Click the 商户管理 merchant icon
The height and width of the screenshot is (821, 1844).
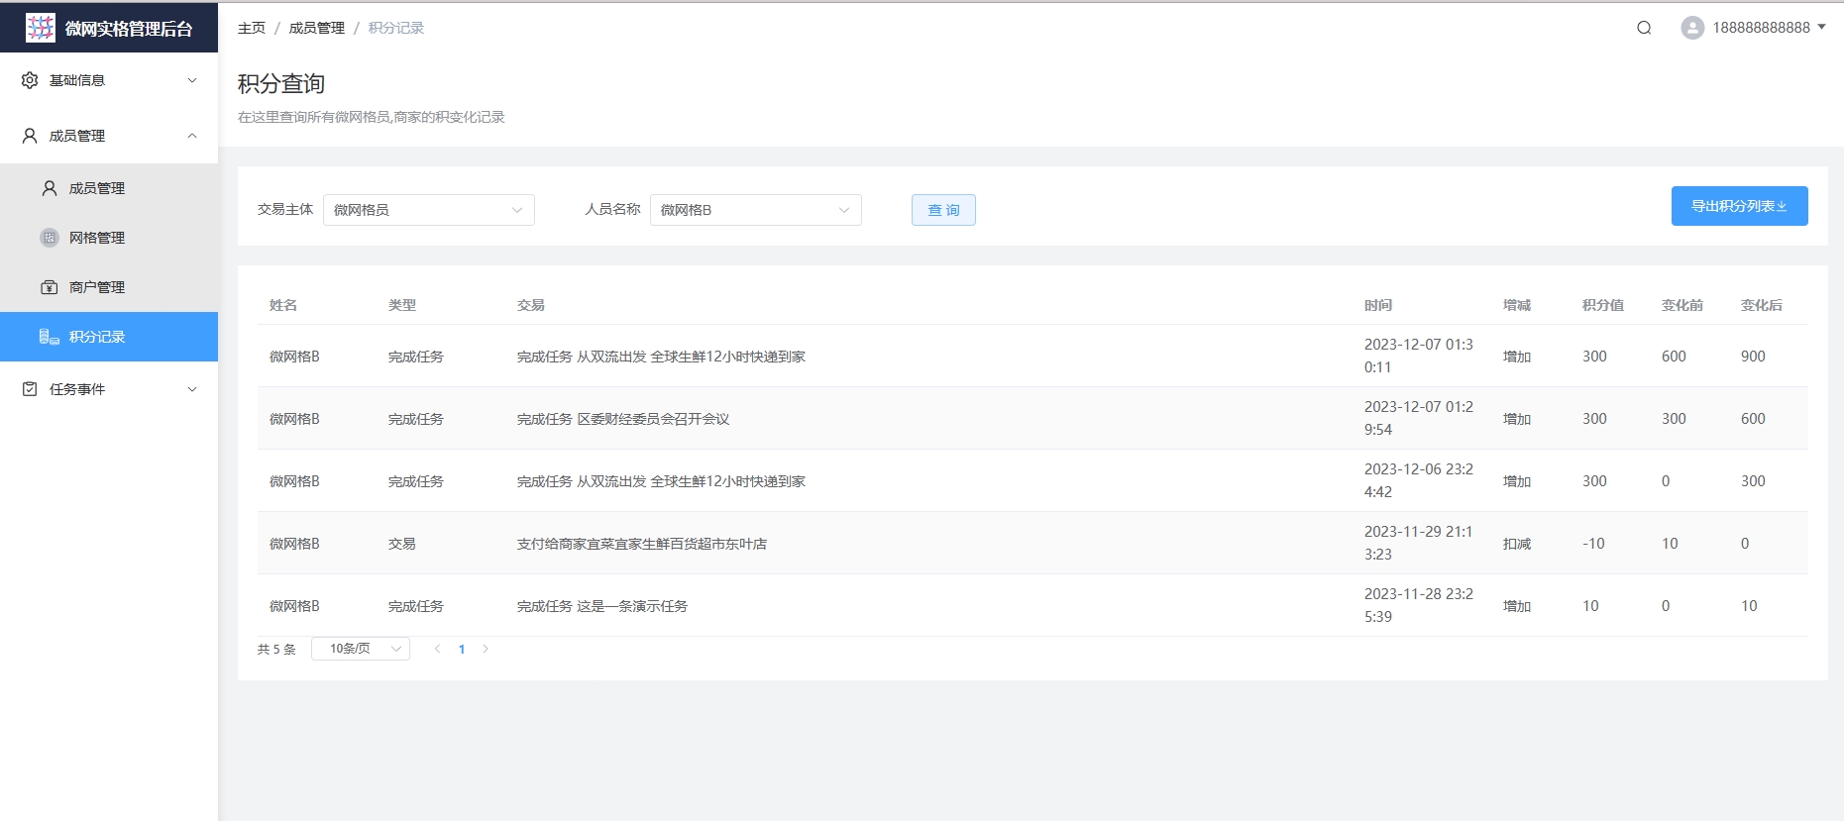tap(50, 287)
